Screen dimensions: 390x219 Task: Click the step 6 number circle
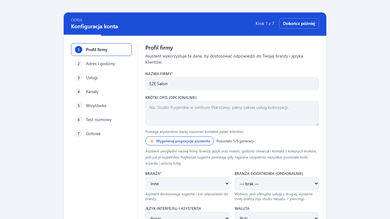tap(79, 120)
